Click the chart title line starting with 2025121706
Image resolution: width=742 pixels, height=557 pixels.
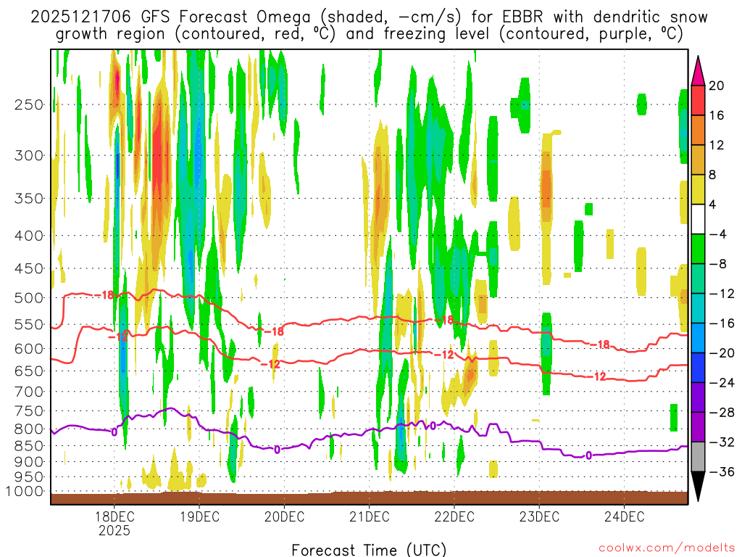pyautogui.click(x=369, y=17)
